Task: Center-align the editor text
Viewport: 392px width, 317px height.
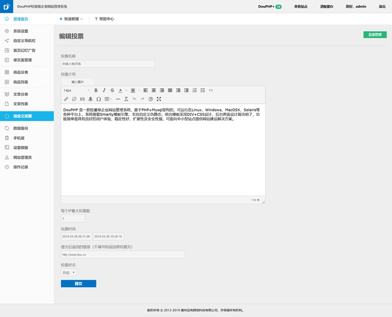Action: [x=154, y=90]
